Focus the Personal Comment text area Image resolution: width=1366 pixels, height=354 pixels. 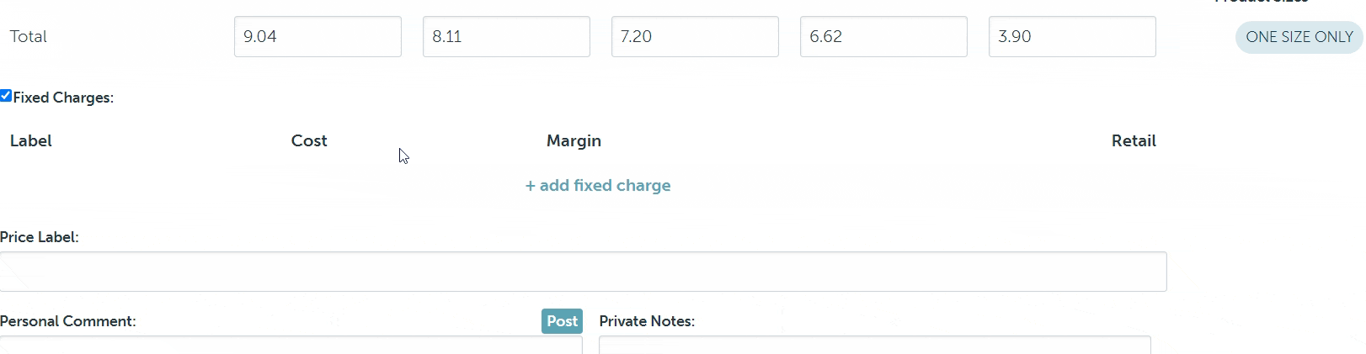tap(291, 345)
